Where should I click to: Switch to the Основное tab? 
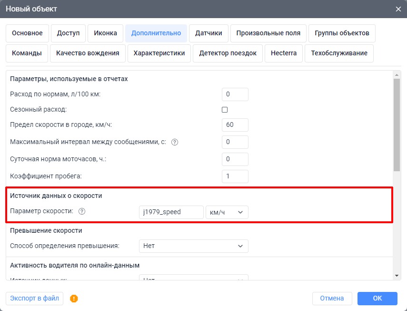(x=27, y=33)
